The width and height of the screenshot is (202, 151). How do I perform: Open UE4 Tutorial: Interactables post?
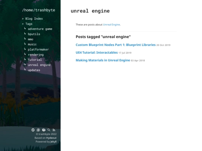tap(97, 53)
